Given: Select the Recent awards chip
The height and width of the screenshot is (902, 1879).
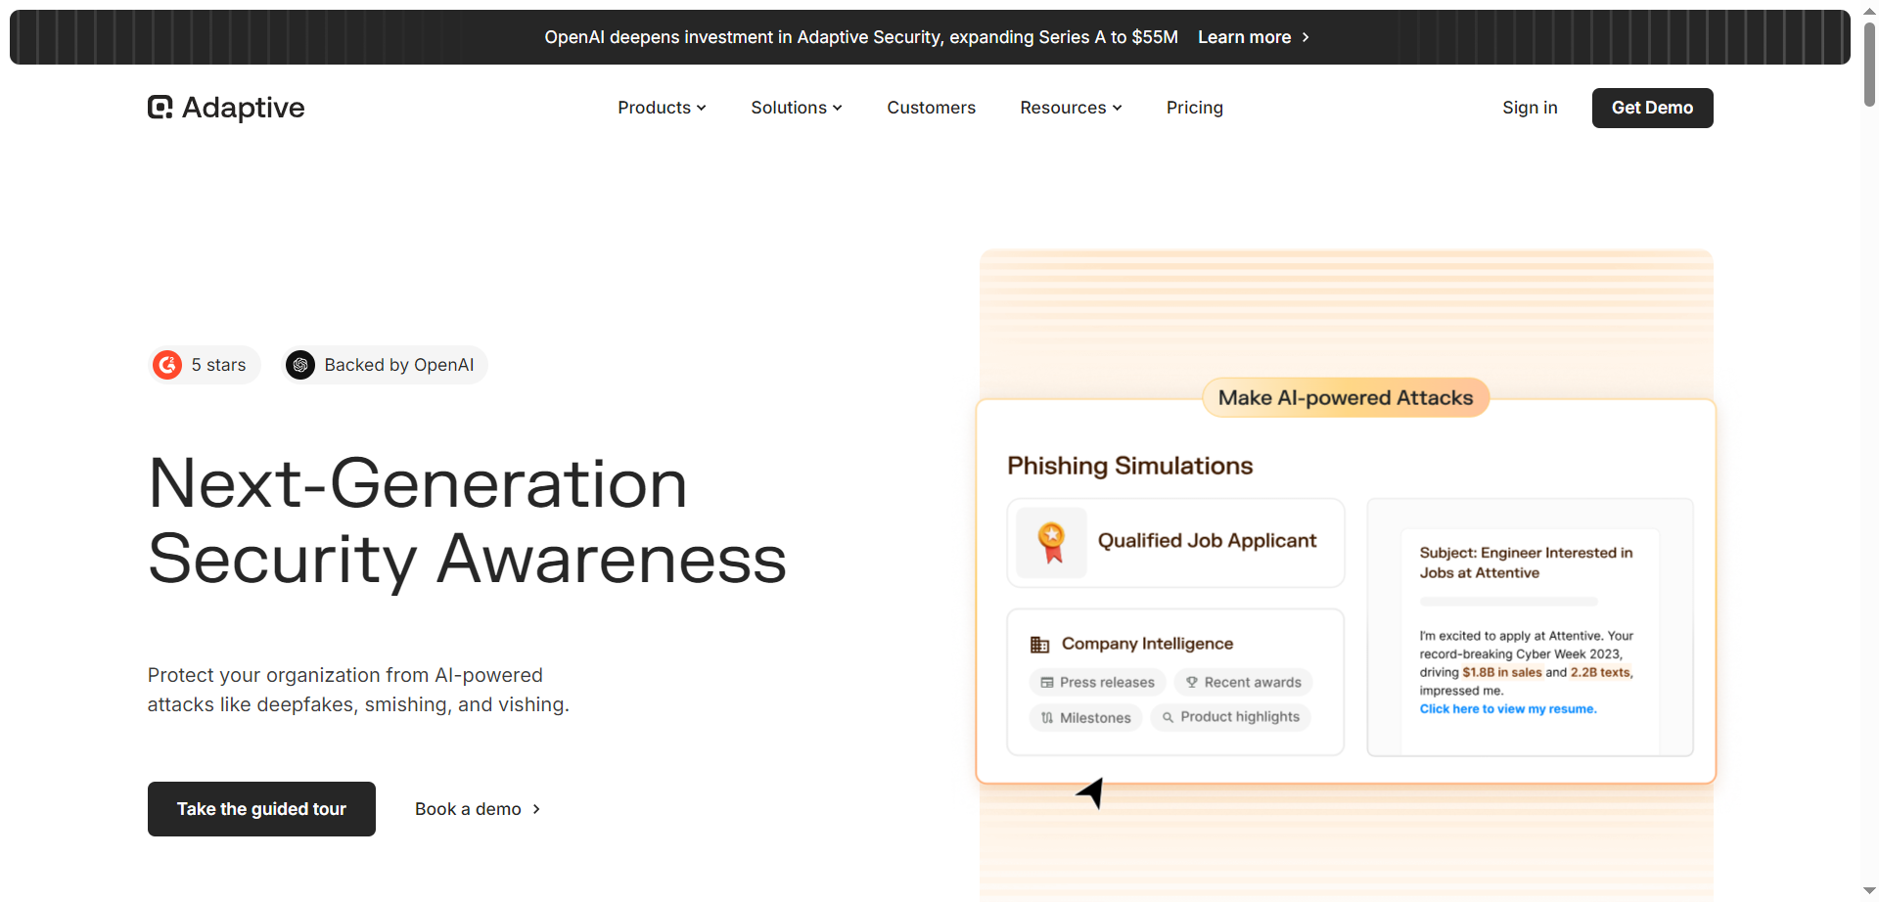Looking at the screenshot, I should (x=1243, y=683).
